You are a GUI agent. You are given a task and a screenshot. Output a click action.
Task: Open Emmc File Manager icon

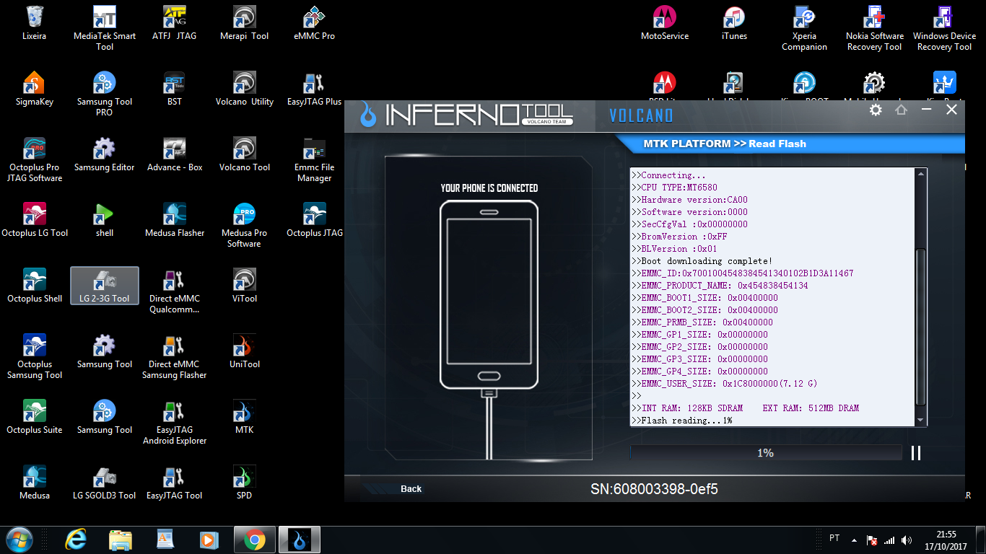pyautogui.click(x=314, y=159)
